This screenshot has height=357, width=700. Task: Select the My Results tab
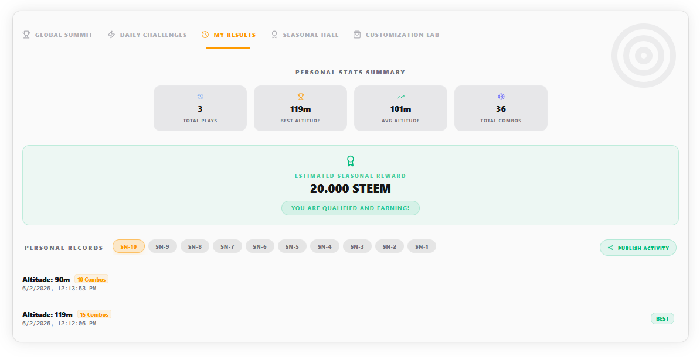(x=229, y=35)
